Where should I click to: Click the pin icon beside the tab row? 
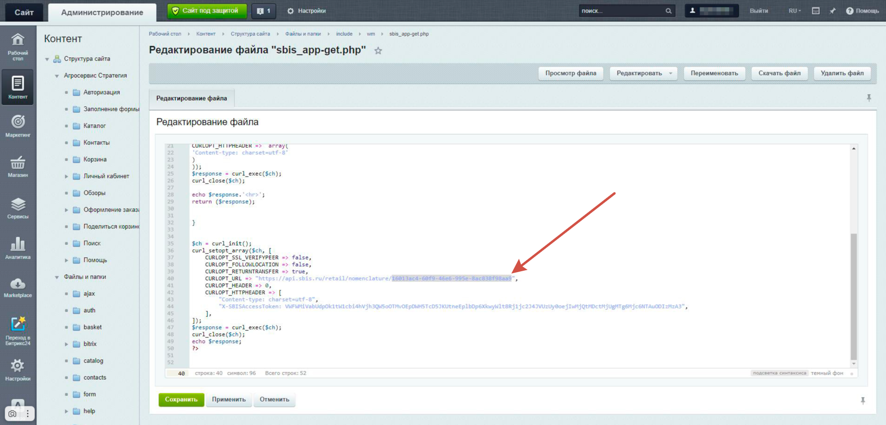869,98
